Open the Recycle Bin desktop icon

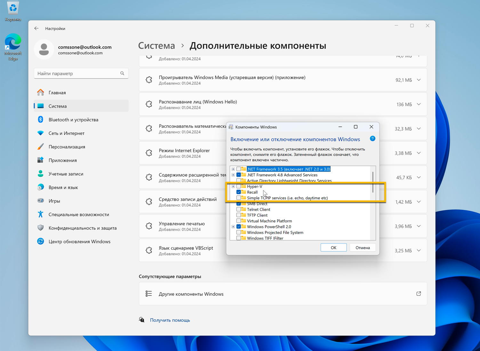[x=13, y=11]
